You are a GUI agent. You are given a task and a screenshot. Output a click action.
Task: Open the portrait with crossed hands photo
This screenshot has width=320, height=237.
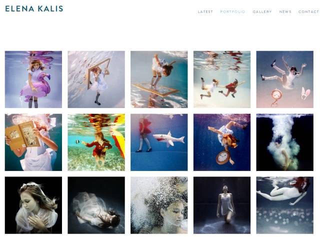(33, 205)
